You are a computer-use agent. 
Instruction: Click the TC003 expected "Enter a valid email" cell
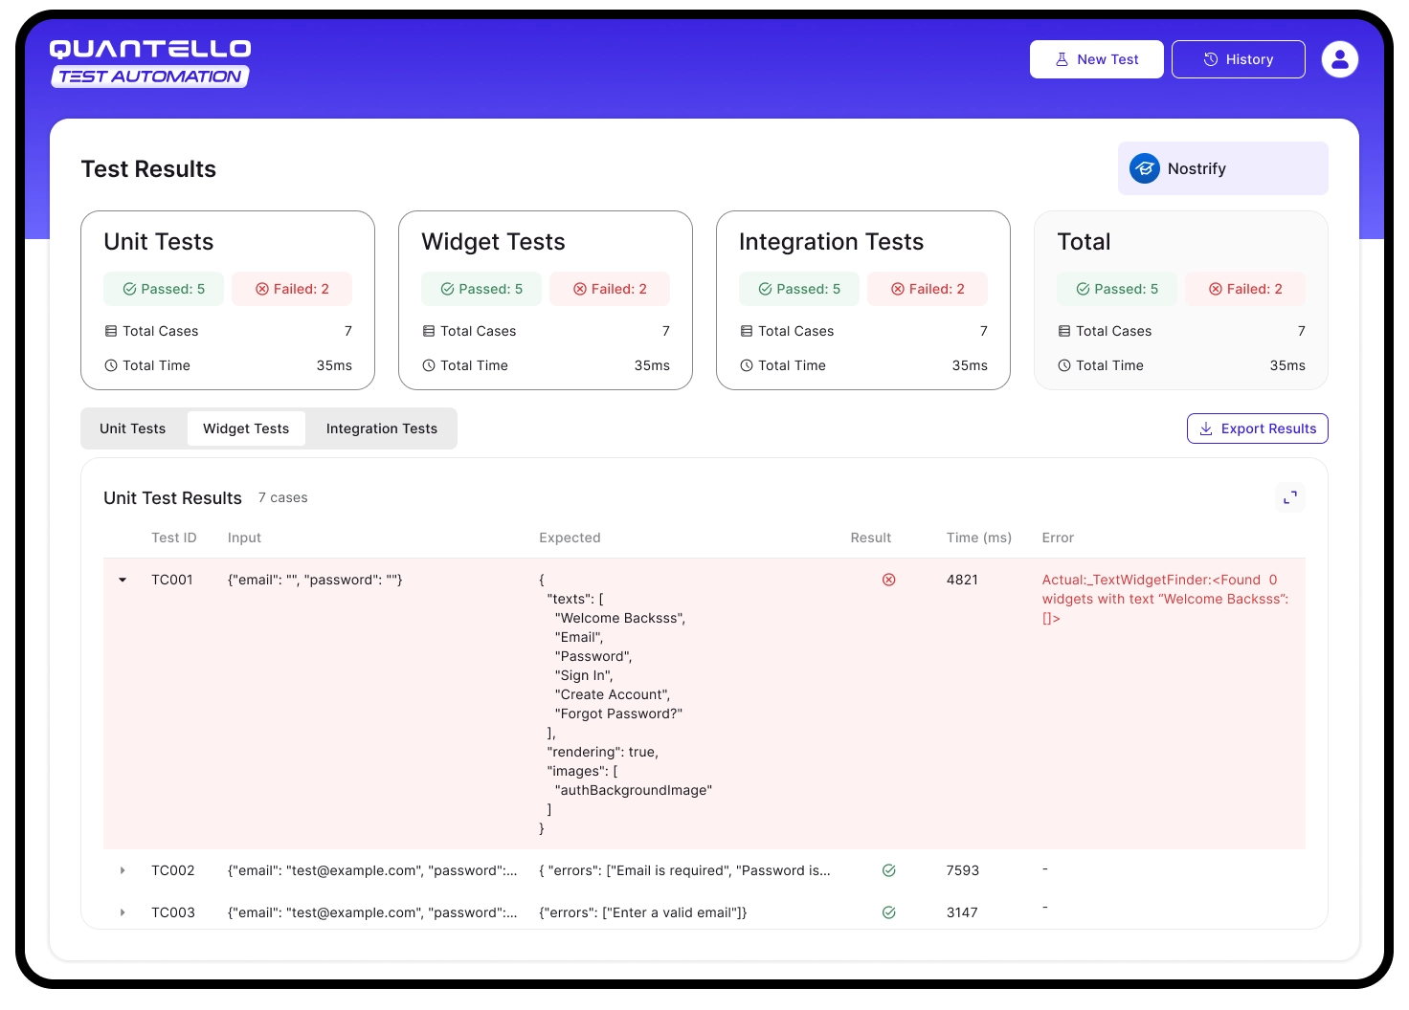643,912
